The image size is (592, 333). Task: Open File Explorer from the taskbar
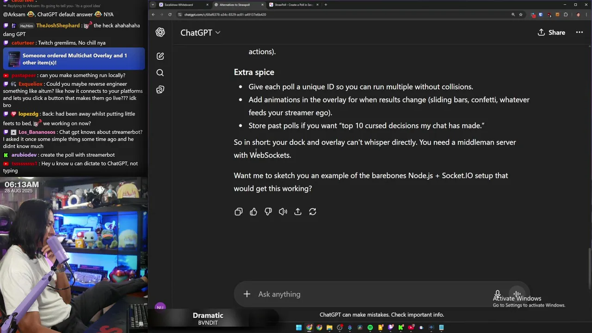tap(329, 327)
